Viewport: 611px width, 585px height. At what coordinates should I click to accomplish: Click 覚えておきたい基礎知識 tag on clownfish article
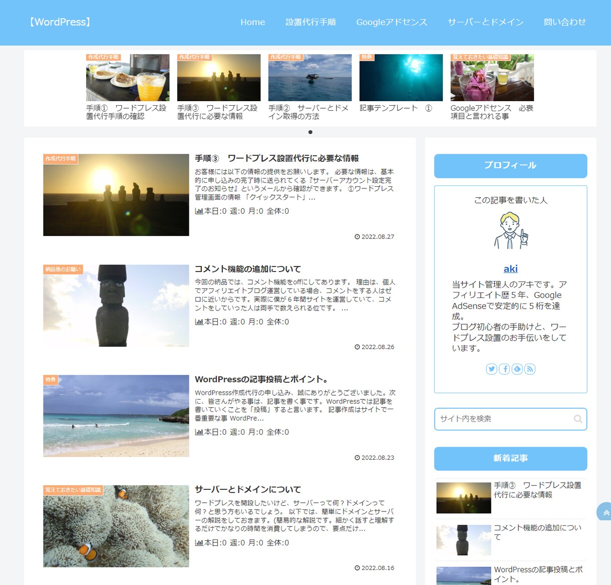pos(73,490)
